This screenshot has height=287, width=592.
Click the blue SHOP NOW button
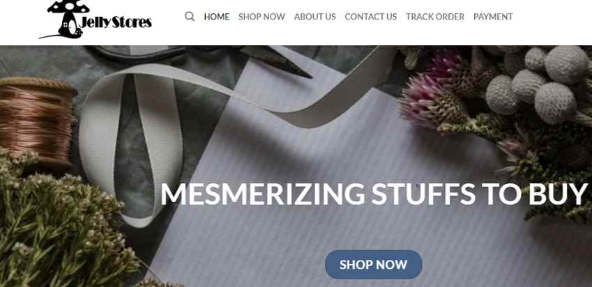[x=373, y=265]
